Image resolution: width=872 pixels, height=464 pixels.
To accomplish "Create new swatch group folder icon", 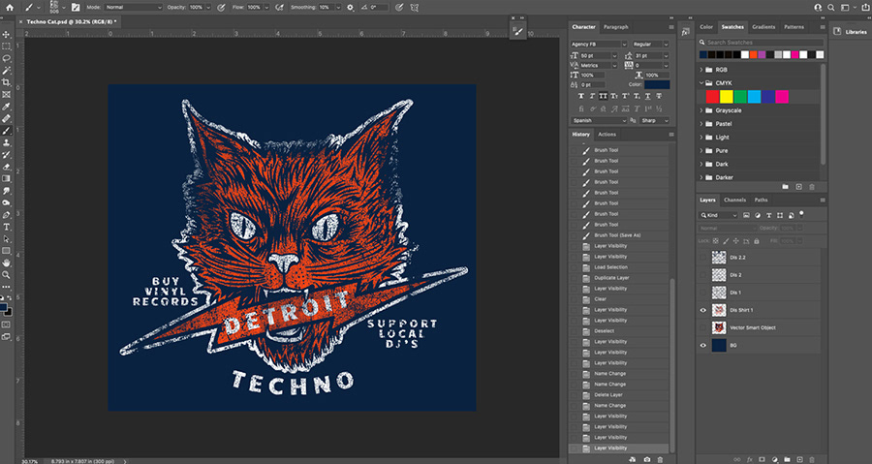I will [x=785, y=187].
